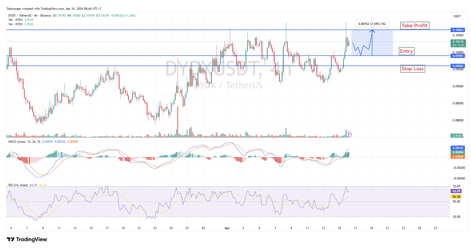The image size is (471, 248).
Task: Click the Apr label on date axis
Action: click(x=227, y=228)
